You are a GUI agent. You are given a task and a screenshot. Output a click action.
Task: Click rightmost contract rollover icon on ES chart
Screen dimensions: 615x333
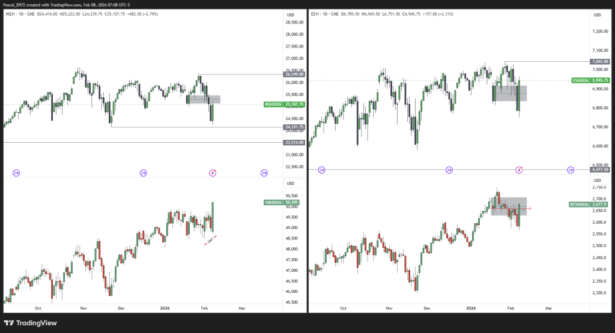pos(571,170)
